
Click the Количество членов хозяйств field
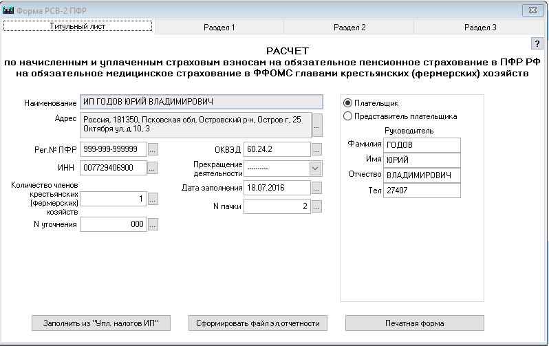(114, 199)
